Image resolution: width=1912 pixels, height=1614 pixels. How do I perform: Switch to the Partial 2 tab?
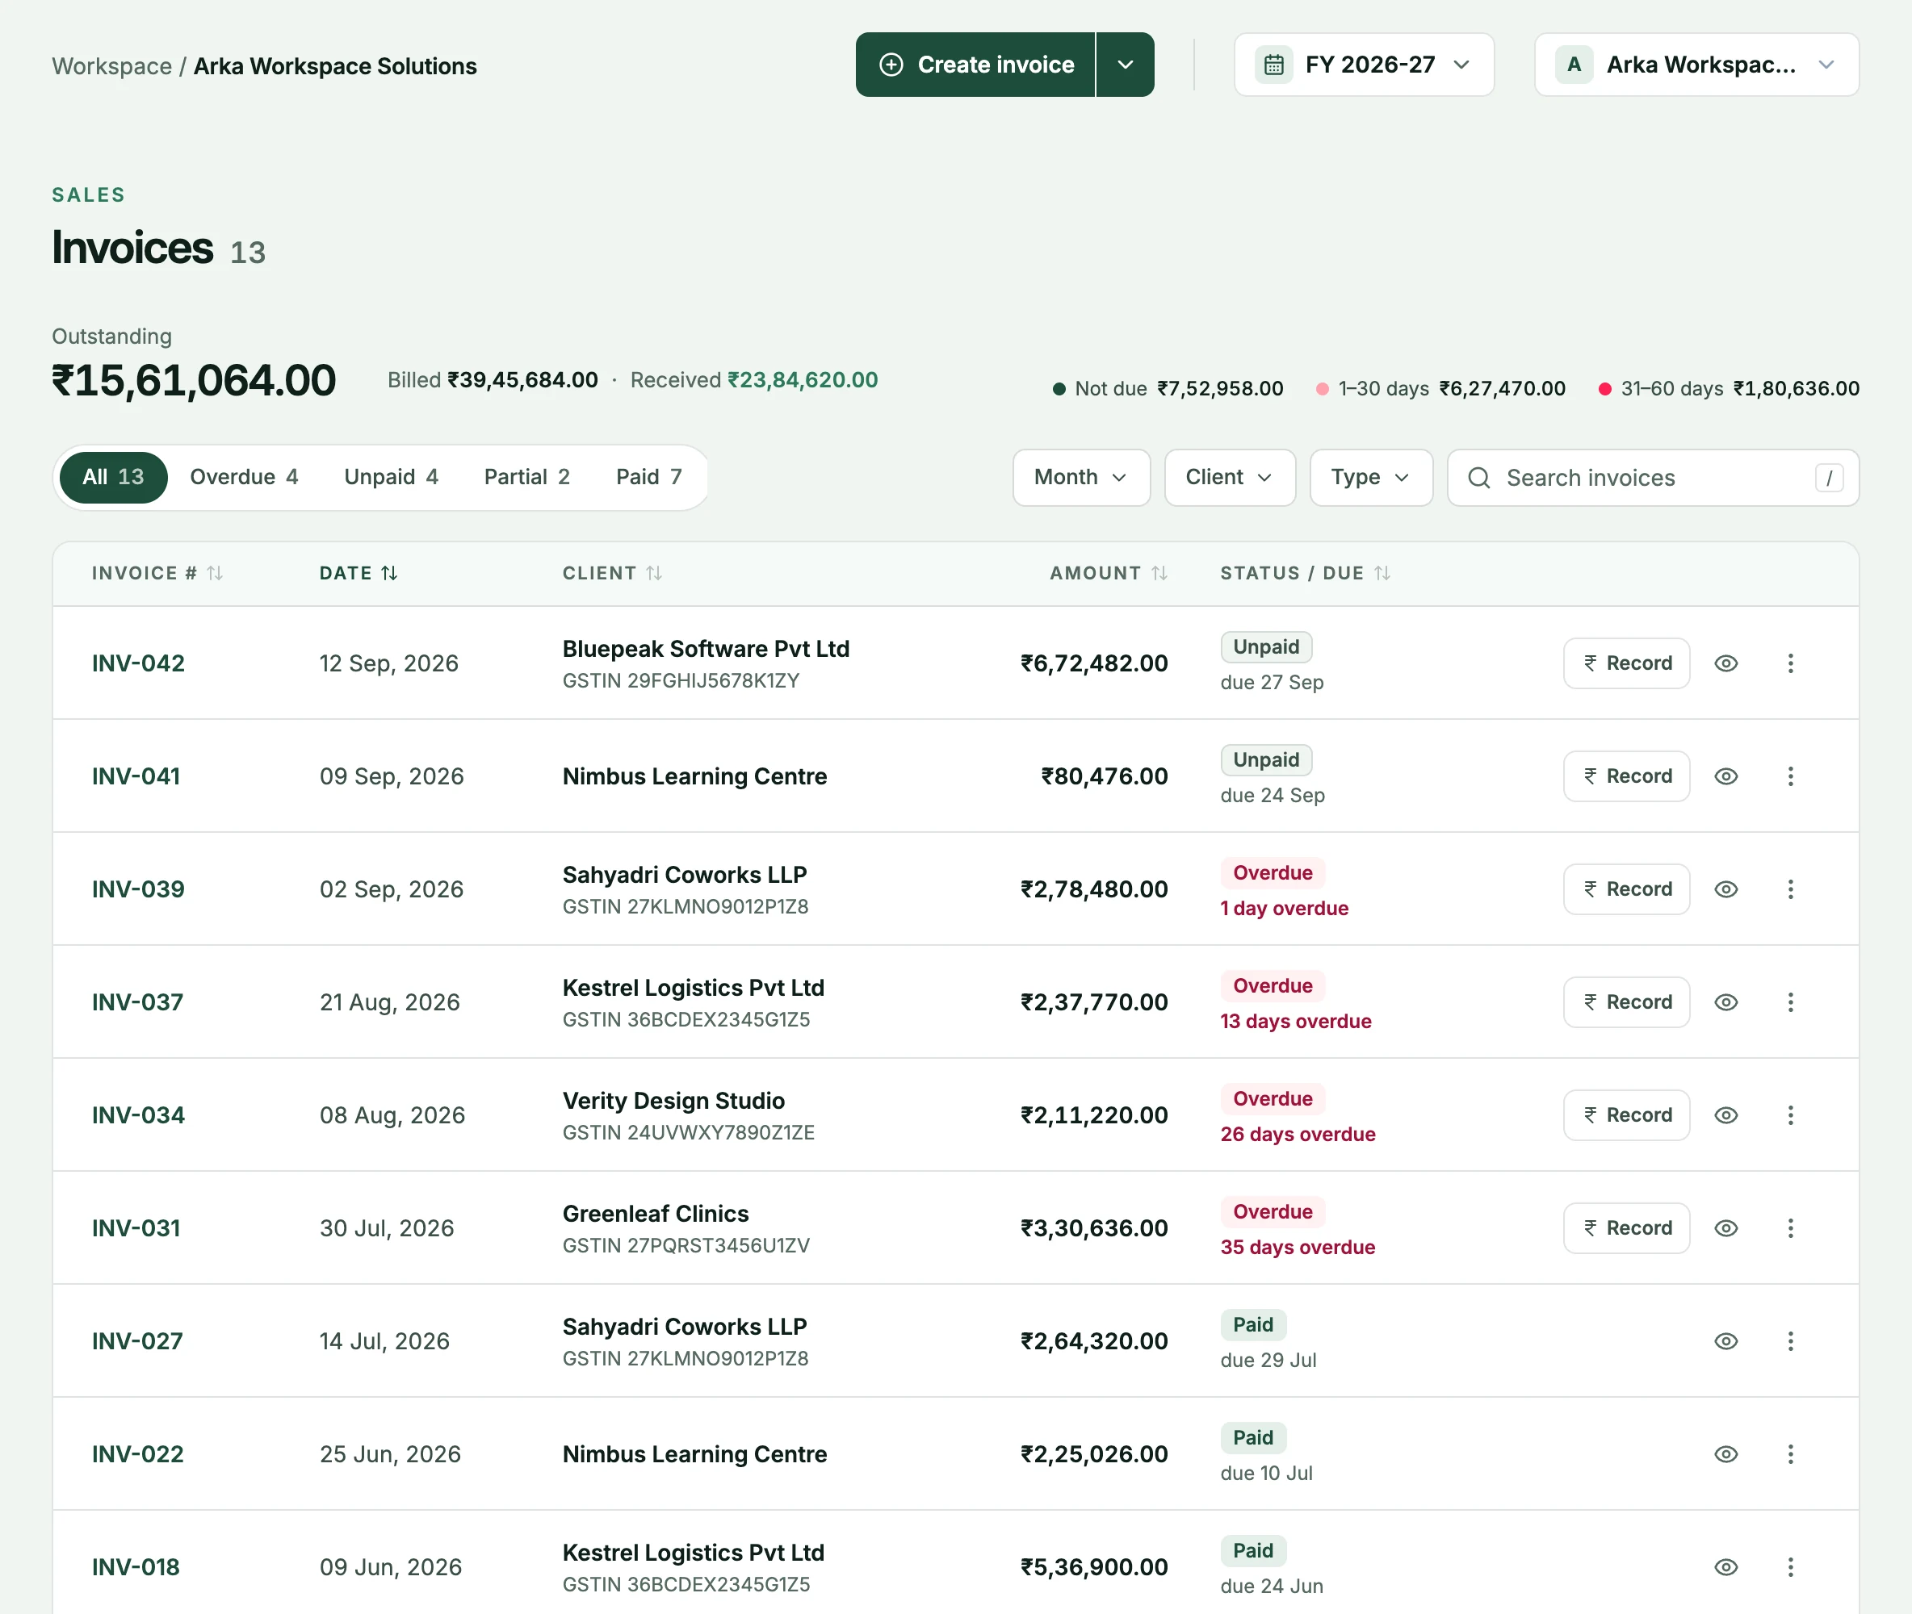pos(527,478)
